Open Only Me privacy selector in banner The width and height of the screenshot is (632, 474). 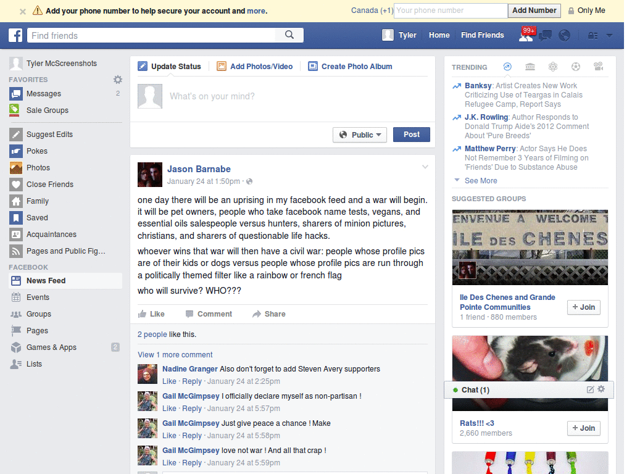point(586,10)
